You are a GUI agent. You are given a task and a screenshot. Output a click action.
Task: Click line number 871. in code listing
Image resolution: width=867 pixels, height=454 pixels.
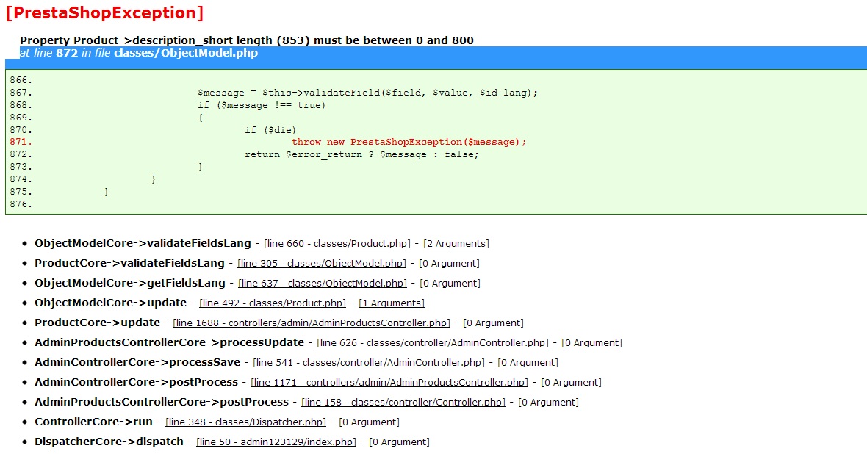21,142
